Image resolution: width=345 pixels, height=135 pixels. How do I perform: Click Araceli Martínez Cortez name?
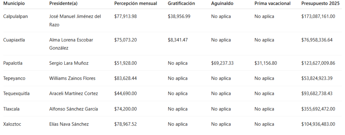(x=73, y=93)
